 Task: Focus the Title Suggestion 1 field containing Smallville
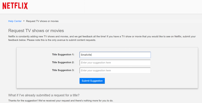(x=115, y=55)
